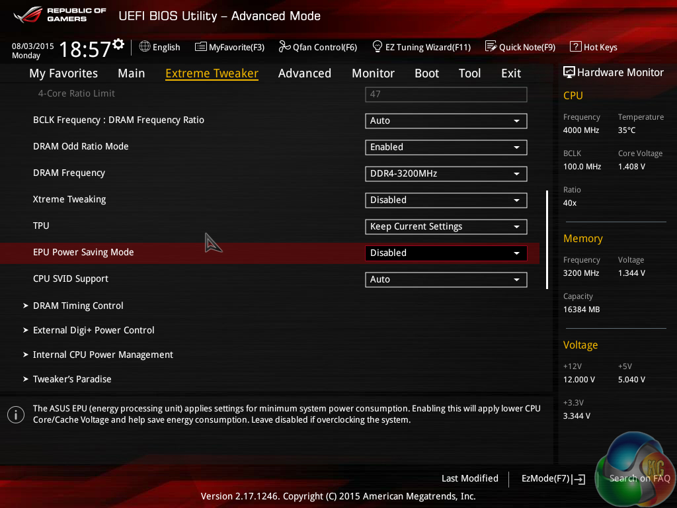Click the Quick Note notepad icon
Screen dimensions: 677x508
(491, 46)
